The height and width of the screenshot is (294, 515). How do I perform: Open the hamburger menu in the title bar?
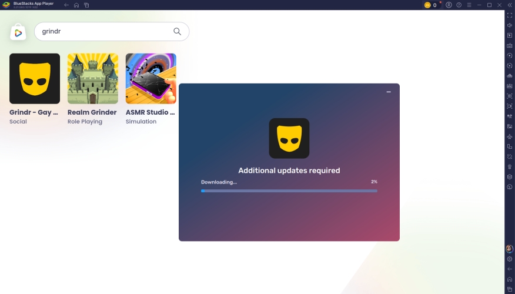pyautogui.click(x=469, y=5)
